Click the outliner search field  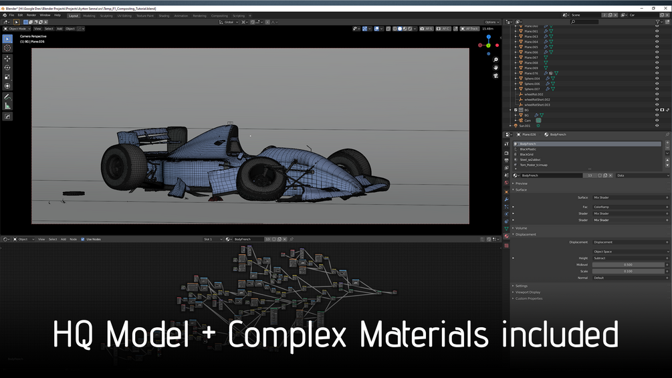[584, 22]
